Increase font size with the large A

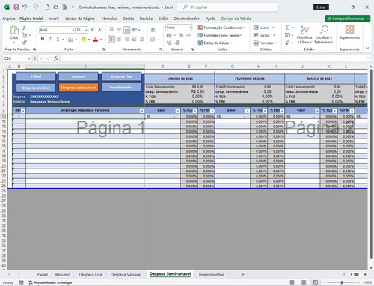pos(92,30)
